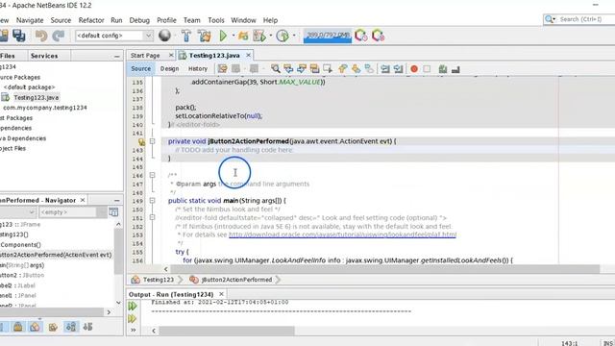The image size is (615, 346).
Task: Open the Profile Project dropdown arrow
Action: 294,36
